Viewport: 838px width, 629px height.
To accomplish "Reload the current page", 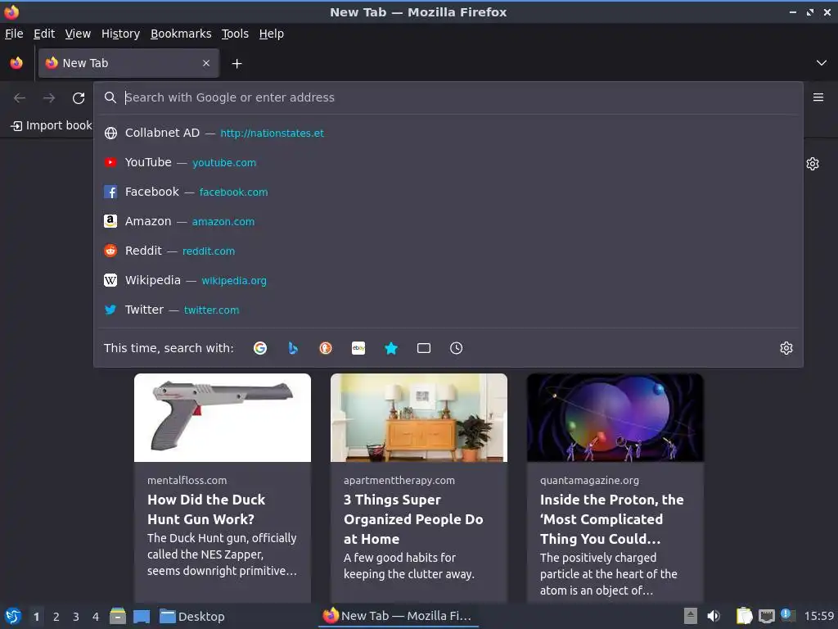I will click(x=79, y=98).
